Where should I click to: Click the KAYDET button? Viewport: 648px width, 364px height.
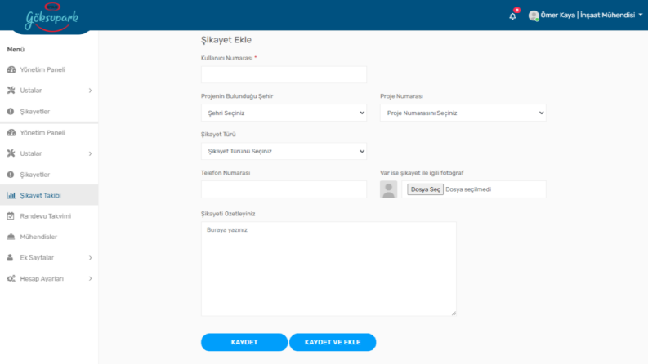pos(244,342)
